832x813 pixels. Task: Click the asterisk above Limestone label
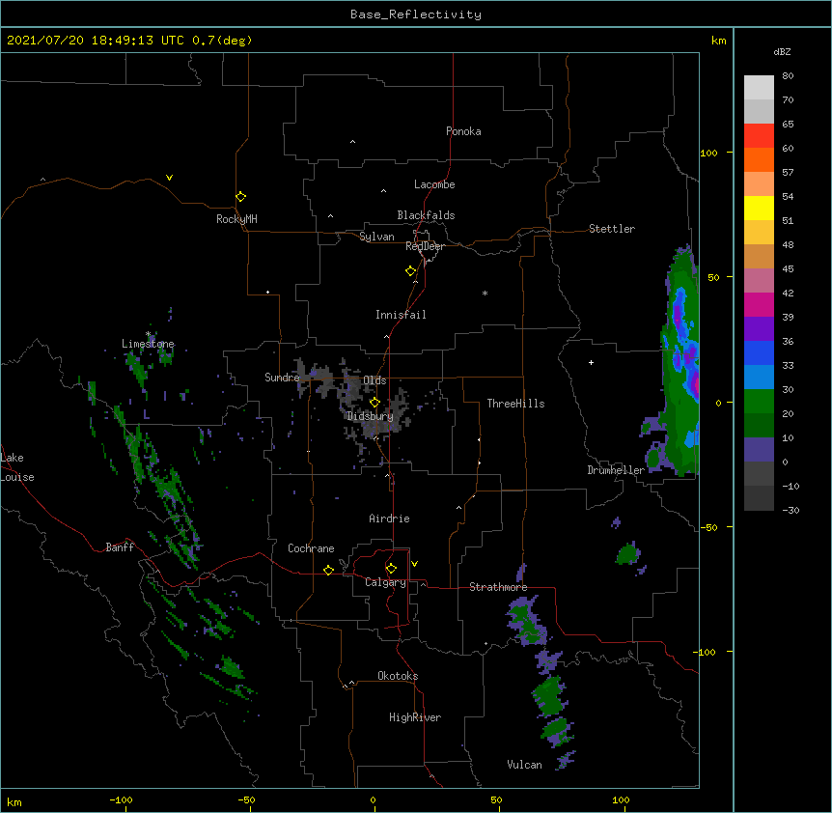(x=148, y=334)
